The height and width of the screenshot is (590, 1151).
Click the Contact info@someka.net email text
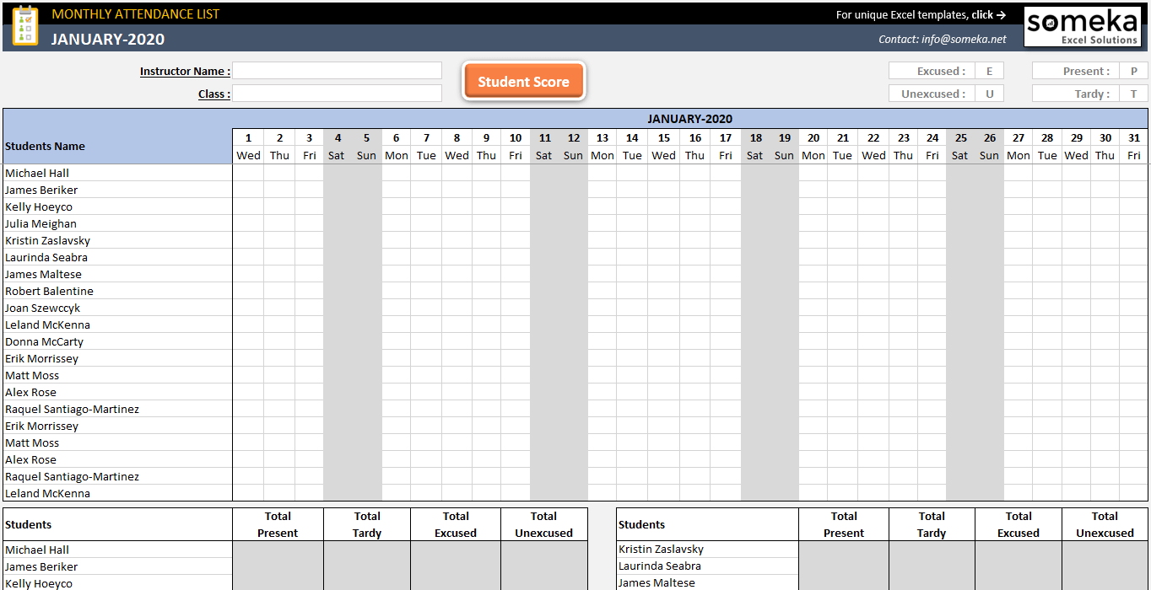942,39
